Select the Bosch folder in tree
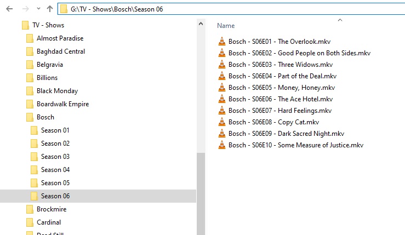 [x=45, y=117]
